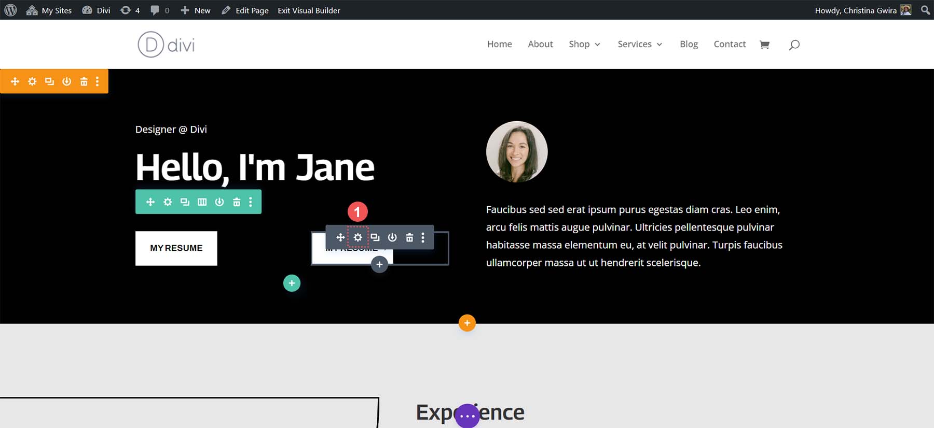This screenshot has width=934, height=428.
Task: Duplicate the module using gray toolbar
Action: 375,237
